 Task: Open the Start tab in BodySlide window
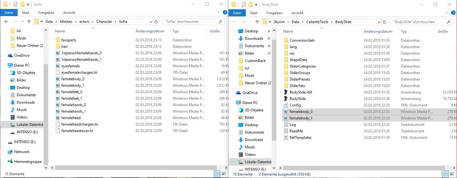point(254,13)
